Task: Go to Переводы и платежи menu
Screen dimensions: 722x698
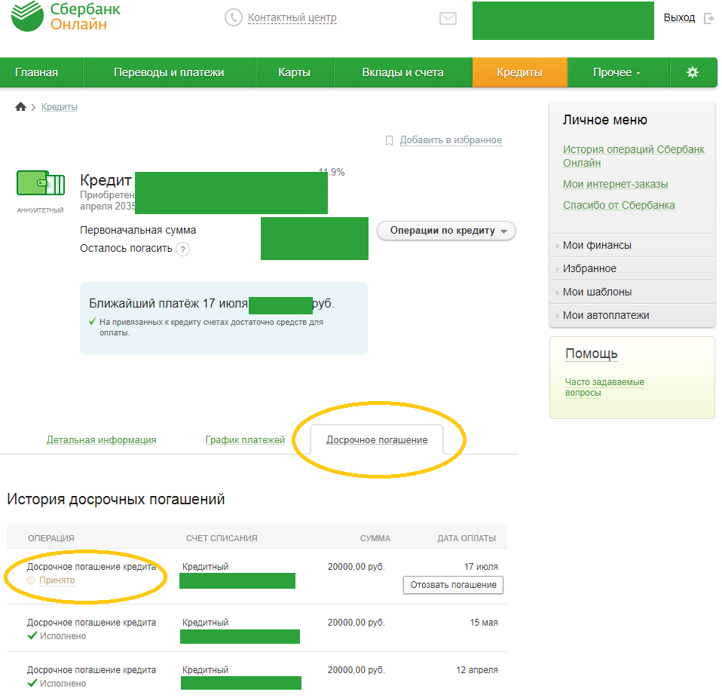Action: click(x=169, y=72)
